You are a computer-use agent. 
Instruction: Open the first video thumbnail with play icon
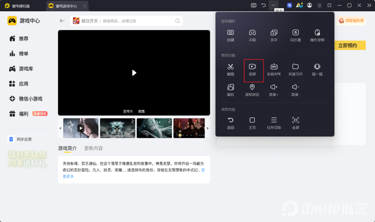click(x=81, y=128)
